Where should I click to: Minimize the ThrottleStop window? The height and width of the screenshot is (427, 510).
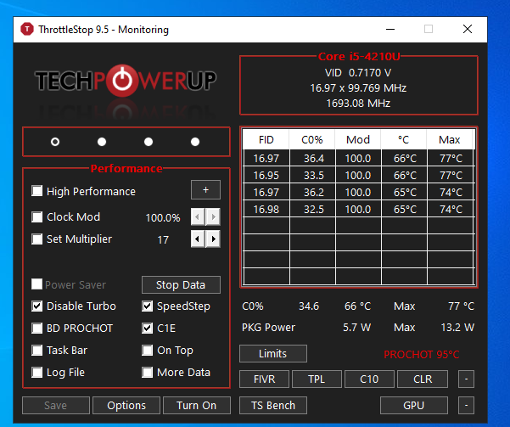point(390,30)
